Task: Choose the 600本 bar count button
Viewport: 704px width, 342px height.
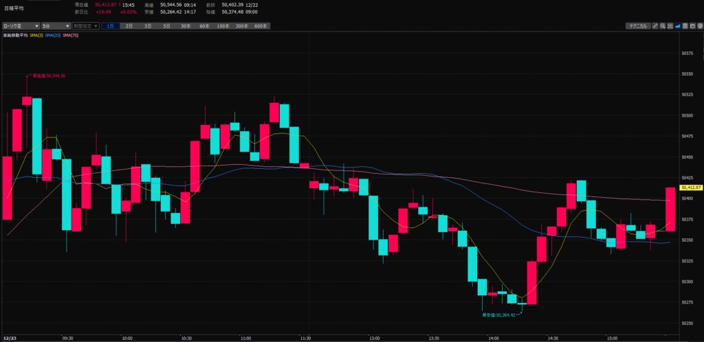Action: click(260, 26)
